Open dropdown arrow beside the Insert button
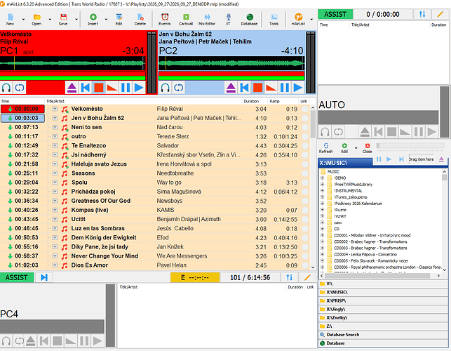 tap(106, 19)
